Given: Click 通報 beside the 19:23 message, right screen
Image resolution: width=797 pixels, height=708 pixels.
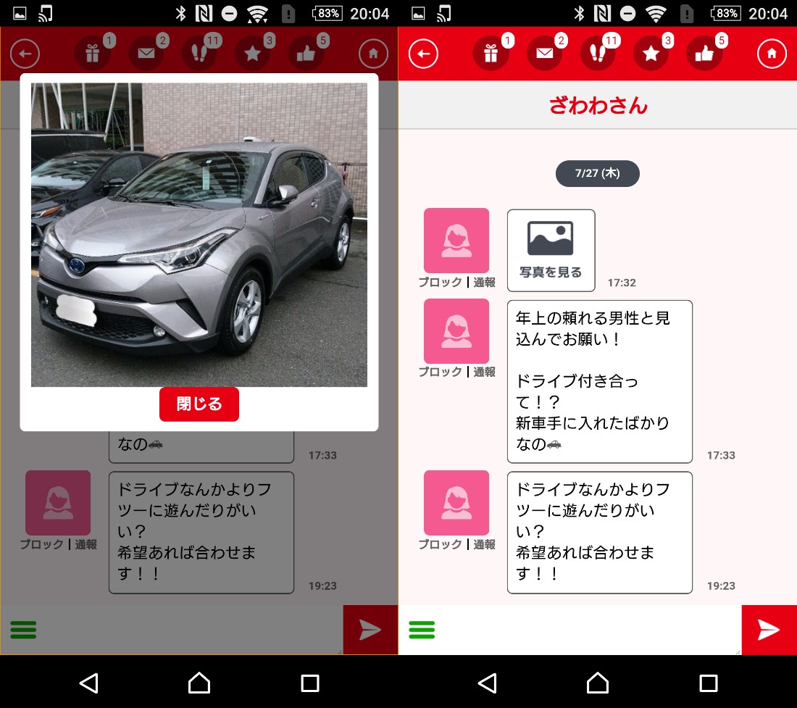Looking at the screenshot, I should point(485,544).
